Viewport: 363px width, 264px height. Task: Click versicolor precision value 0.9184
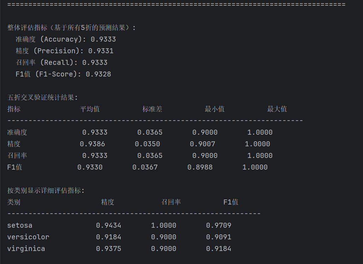[x=109, y=237]
